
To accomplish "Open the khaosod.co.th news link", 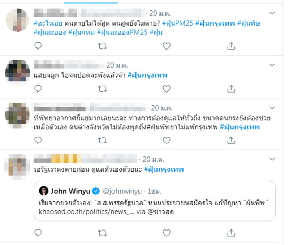I will click(x=87, y=212).
